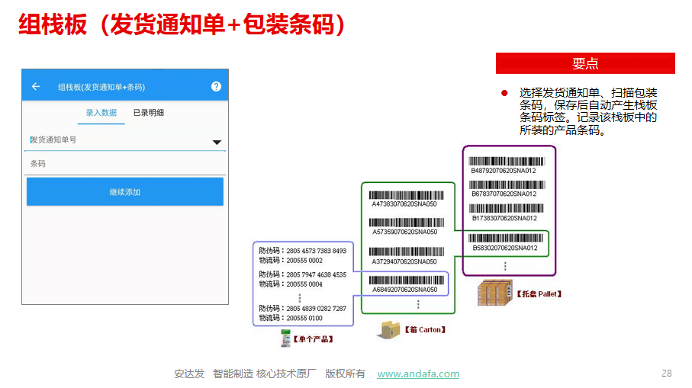Image resolution: width=692 pixels, height=388 pixels.
Task: Switch to the 录入数据 tab
Action: (101, 113)
